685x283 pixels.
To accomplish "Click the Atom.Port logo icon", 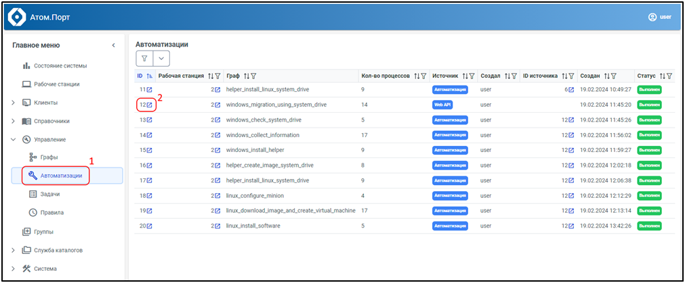I will (x=16, y=18).
